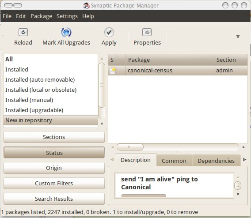Sort by the S status column header

[112, 60]
